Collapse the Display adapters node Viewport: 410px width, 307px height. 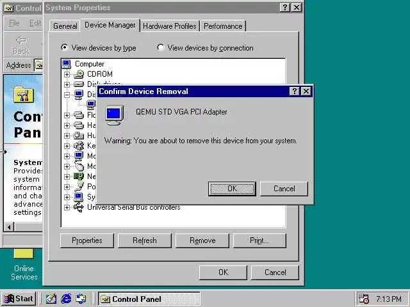point(67,95)
